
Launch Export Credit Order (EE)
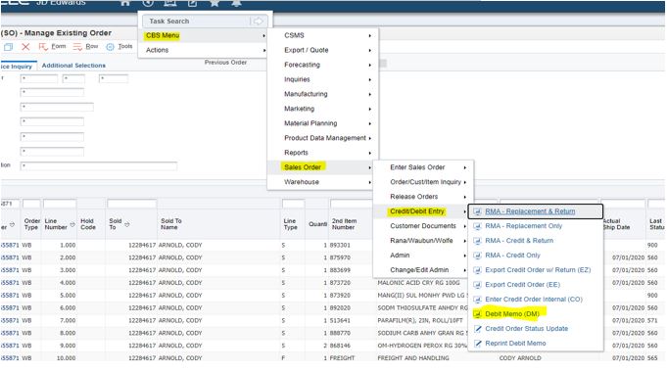[522, 285]
